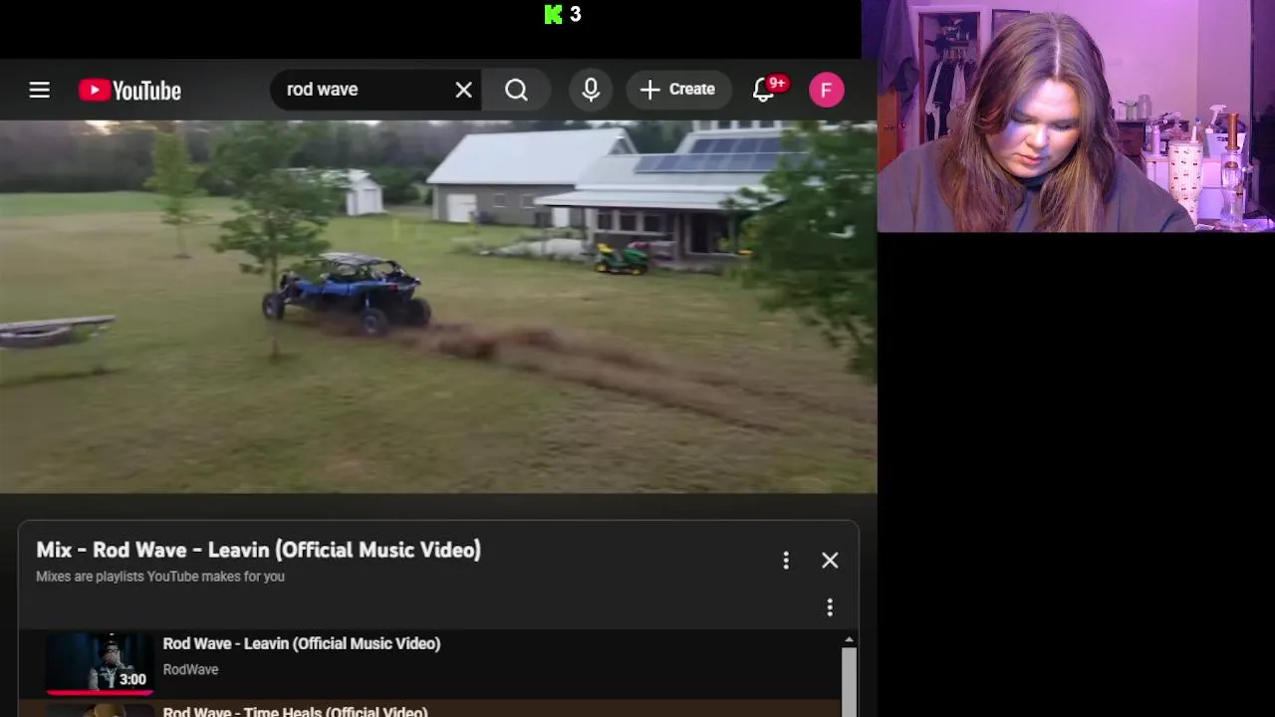Open the kebab menu below the playlist header
The image size is (1275, 717).
tap(830, 607)
